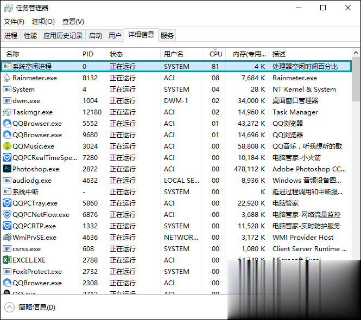The width and height of the screenshot is (361, 320).
Task: Click the dwm.exe process icon
Action: pyautogui.click(x=7, y=100)
